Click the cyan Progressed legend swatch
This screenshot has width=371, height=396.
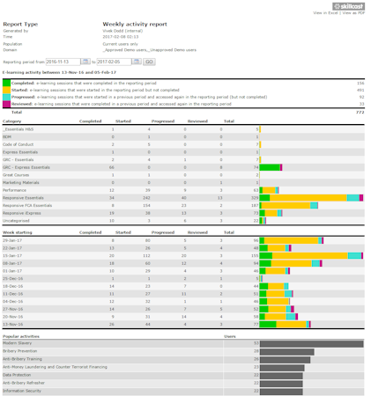[6, 97]
